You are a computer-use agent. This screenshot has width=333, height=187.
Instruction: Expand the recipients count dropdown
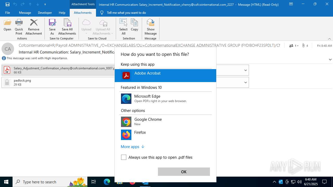pos(294,45)
